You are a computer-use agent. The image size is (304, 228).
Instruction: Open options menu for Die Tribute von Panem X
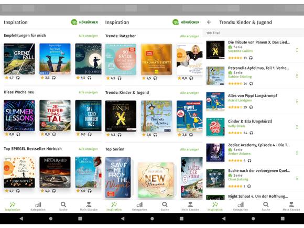pos(297,50)
